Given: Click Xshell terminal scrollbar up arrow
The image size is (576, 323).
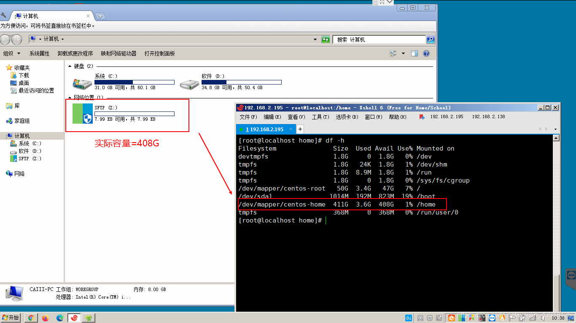Looking at the screenshot, I should pos(556,138).
